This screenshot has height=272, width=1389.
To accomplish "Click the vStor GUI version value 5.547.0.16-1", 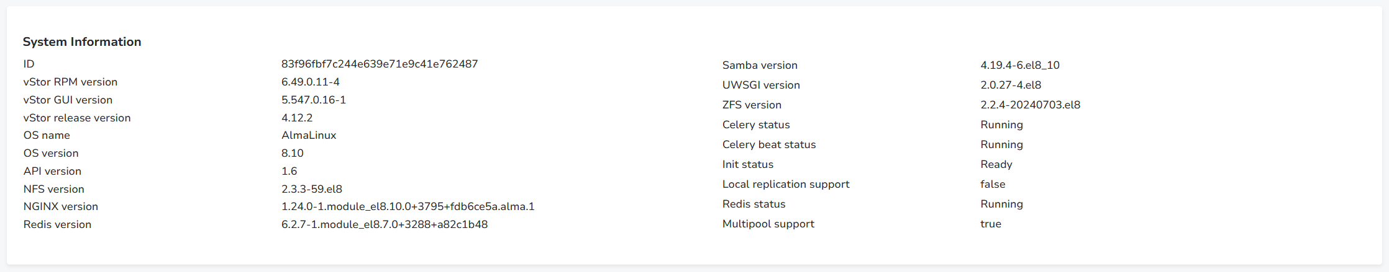I will (313, 100).
